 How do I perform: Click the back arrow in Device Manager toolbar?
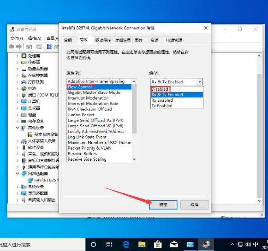[12, 46]
